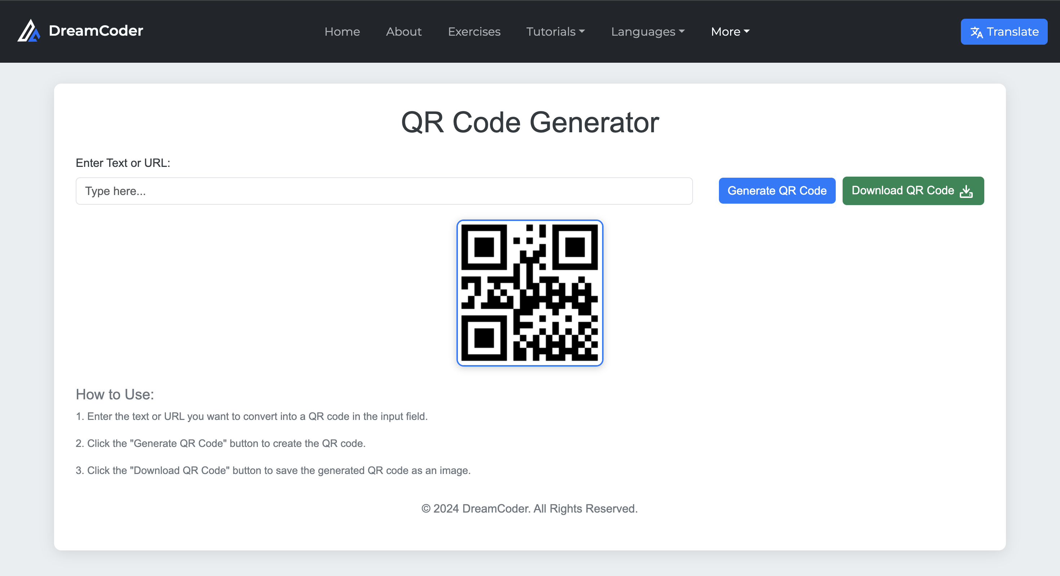Click the generated QR code image
1060x576 pixels.
pyautogui.click(x=530, y=293)
